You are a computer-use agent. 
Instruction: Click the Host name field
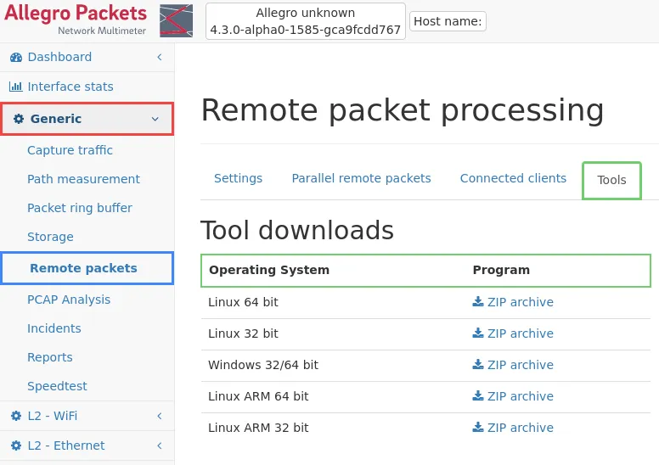coord(448,21)
